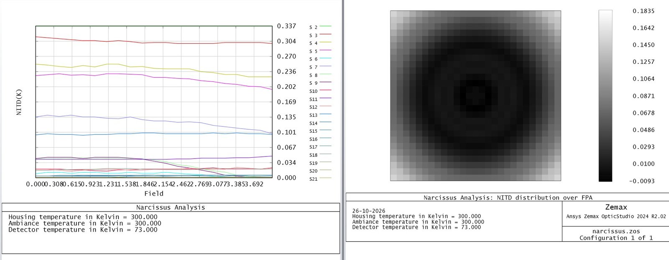Click the S 9 legend entry
Screen dimensions: 669x260
[x=320, y=83]
